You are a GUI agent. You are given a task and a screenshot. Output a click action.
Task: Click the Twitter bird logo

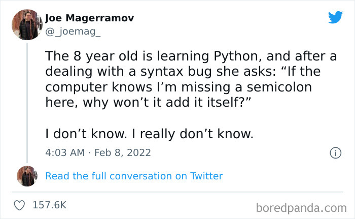[x=335, y=17]
